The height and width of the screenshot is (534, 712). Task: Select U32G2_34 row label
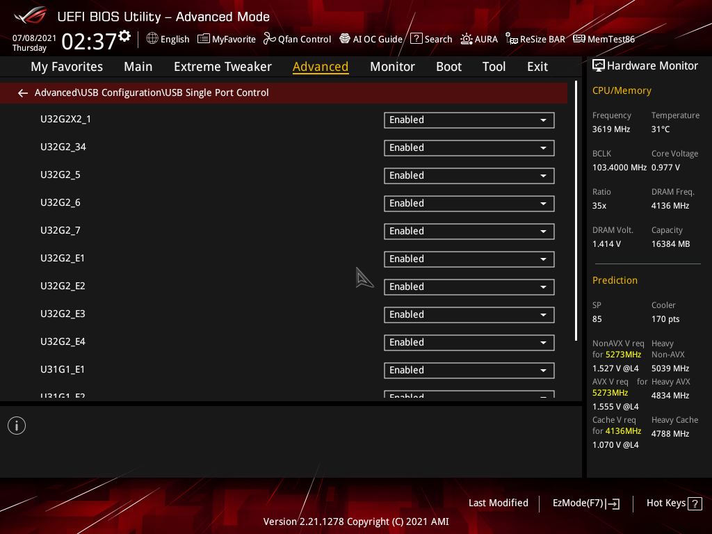(x=63, y=147)
